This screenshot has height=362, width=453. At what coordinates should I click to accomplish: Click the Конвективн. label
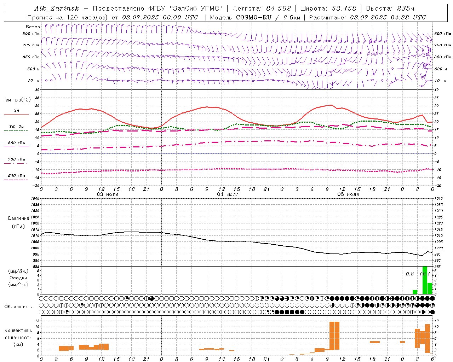(18, 331)
